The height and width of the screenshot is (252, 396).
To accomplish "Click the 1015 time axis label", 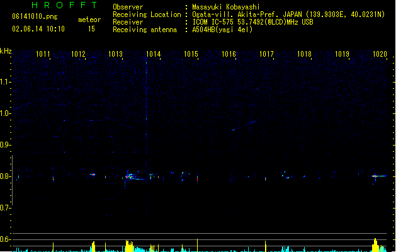I will click(x=191, y=54).
